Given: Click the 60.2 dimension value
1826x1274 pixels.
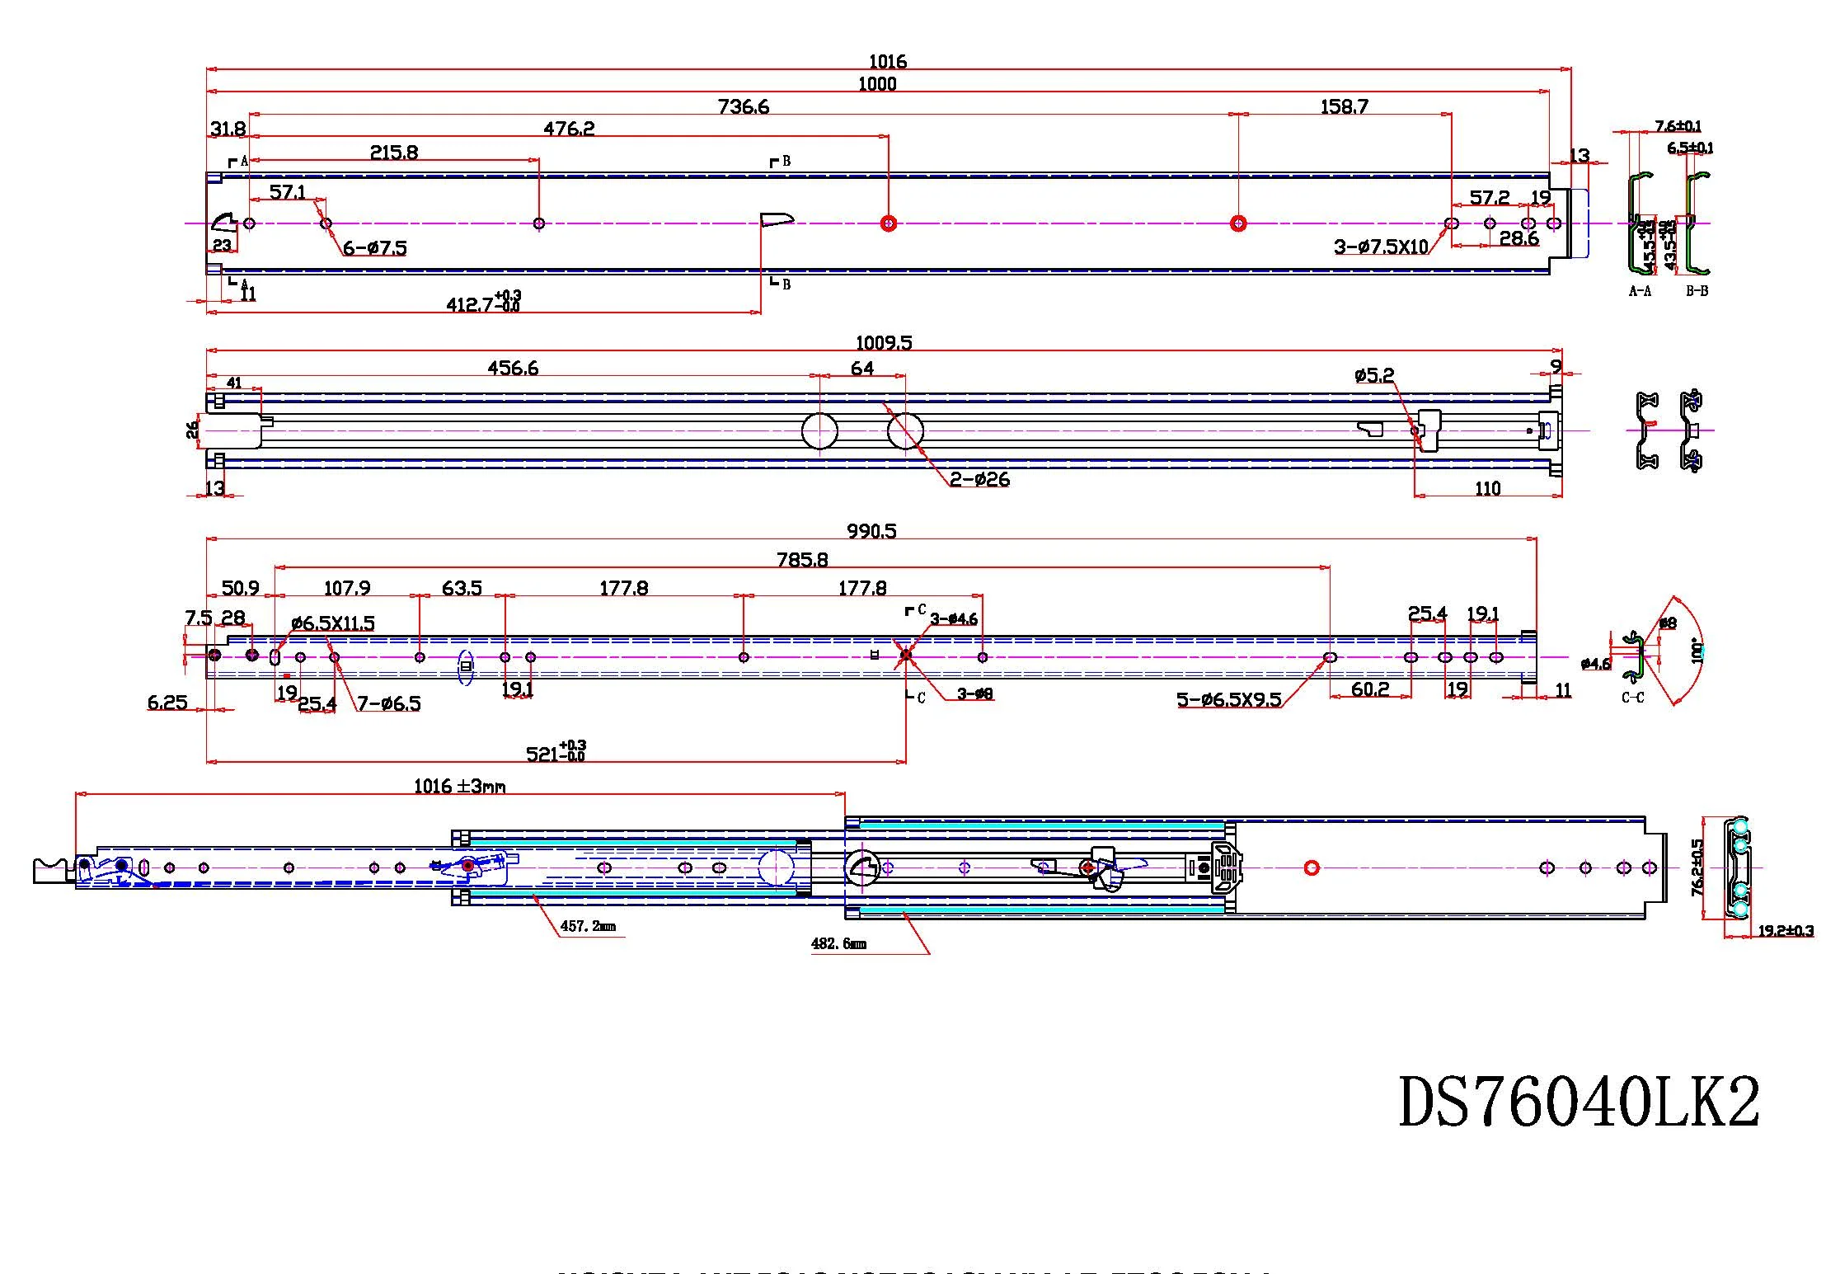Looking at the screenshot, I should tap(1370, 689).
